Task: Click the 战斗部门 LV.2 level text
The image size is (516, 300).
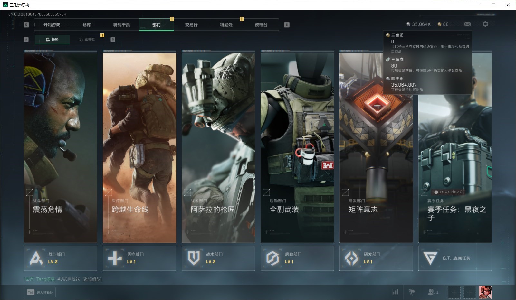Action: (x=53, y=262)
